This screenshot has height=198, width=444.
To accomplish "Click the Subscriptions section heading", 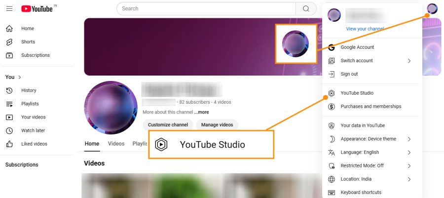I will click(x=22, y=165).
